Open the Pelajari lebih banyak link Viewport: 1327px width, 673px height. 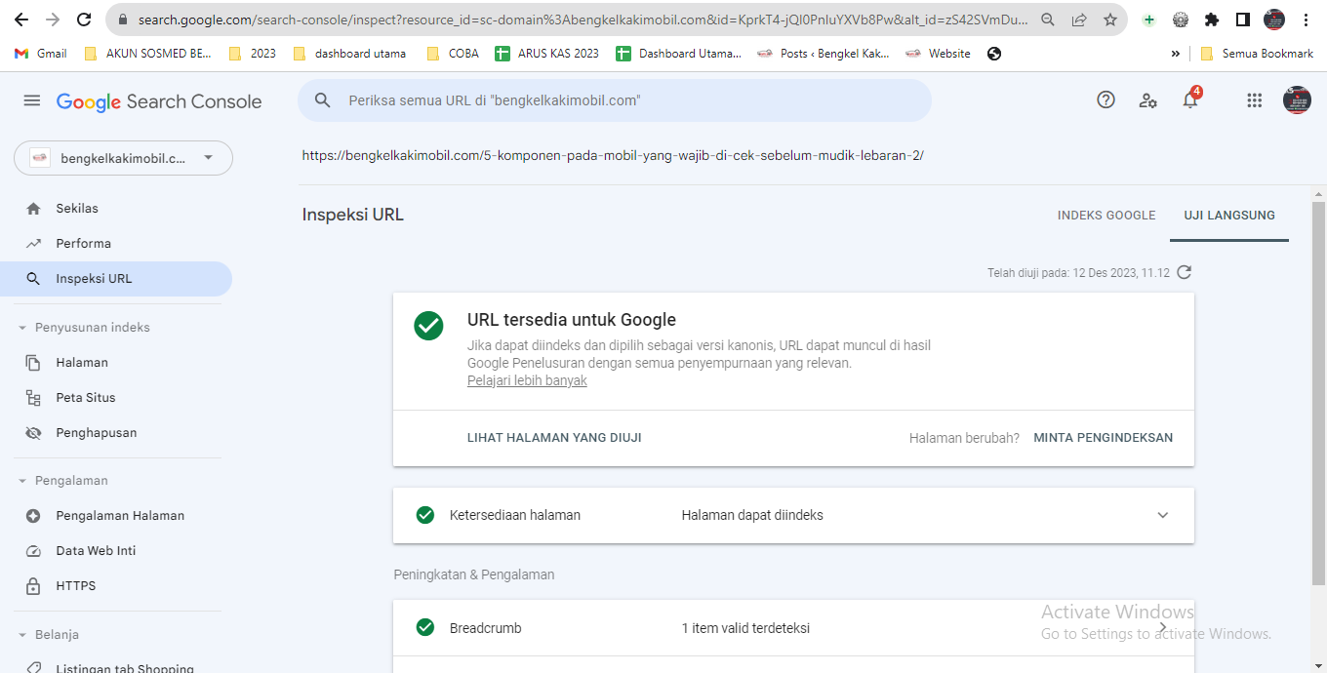[527, 381]
